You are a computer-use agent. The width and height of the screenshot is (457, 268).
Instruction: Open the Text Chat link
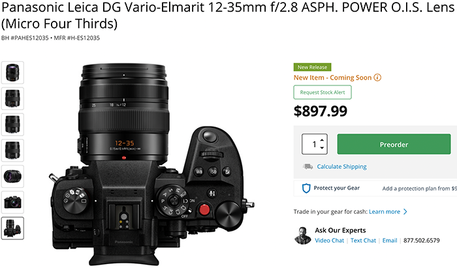pos(363,241)
